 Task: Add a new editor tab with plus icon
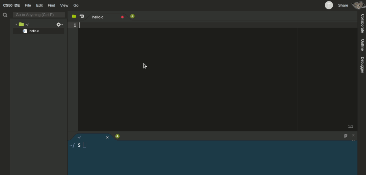(132, 16)
